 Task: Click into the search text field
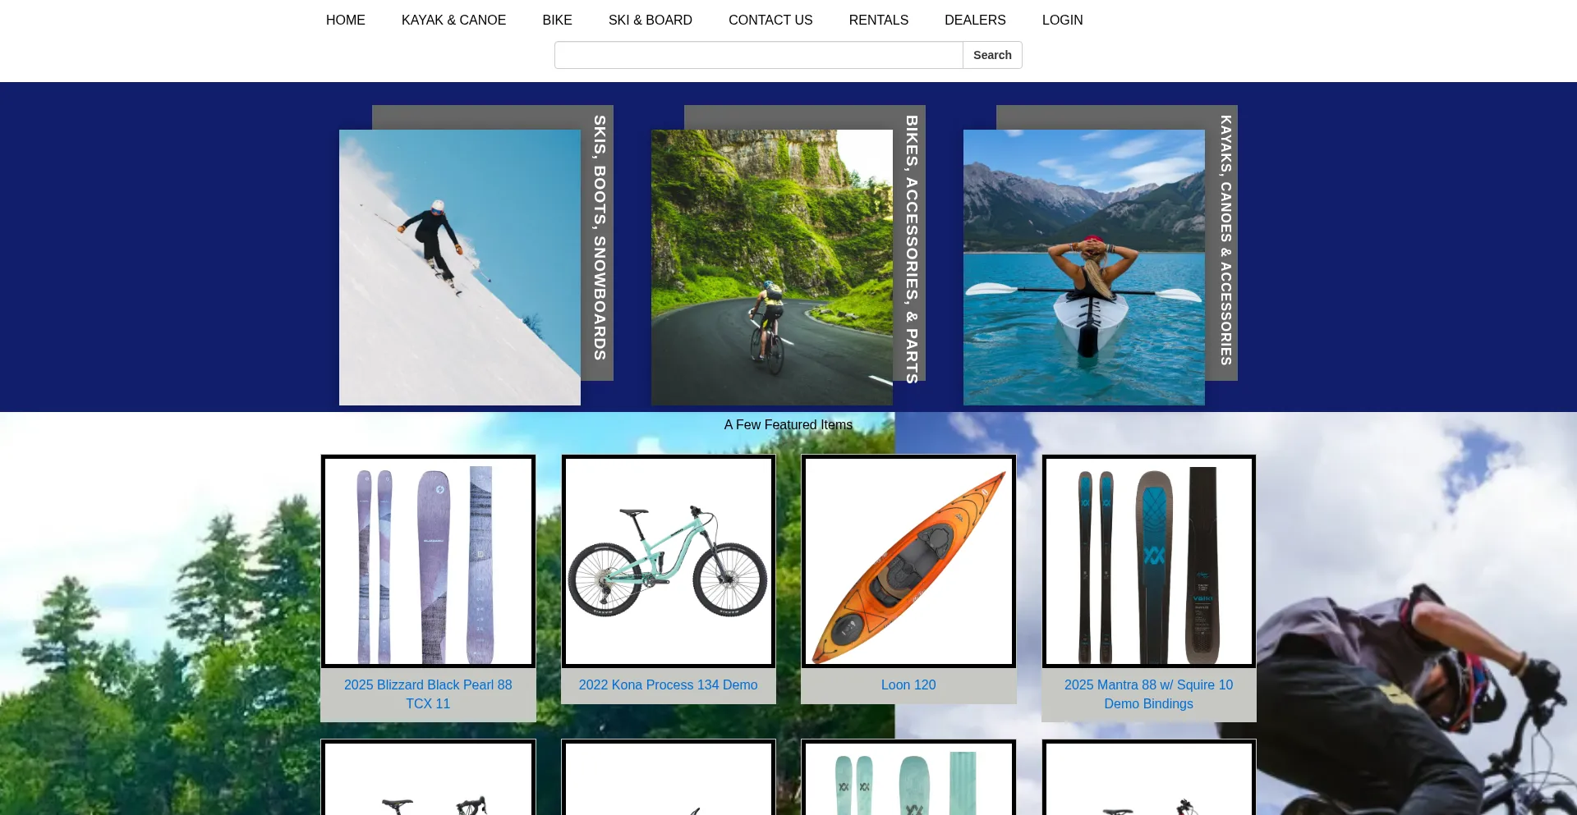(758, 55)
